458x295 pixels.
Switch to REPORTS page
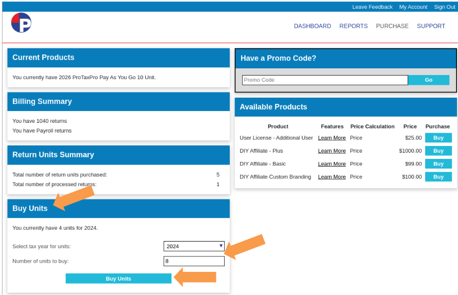pyautogui.click(x=353, y=26)
